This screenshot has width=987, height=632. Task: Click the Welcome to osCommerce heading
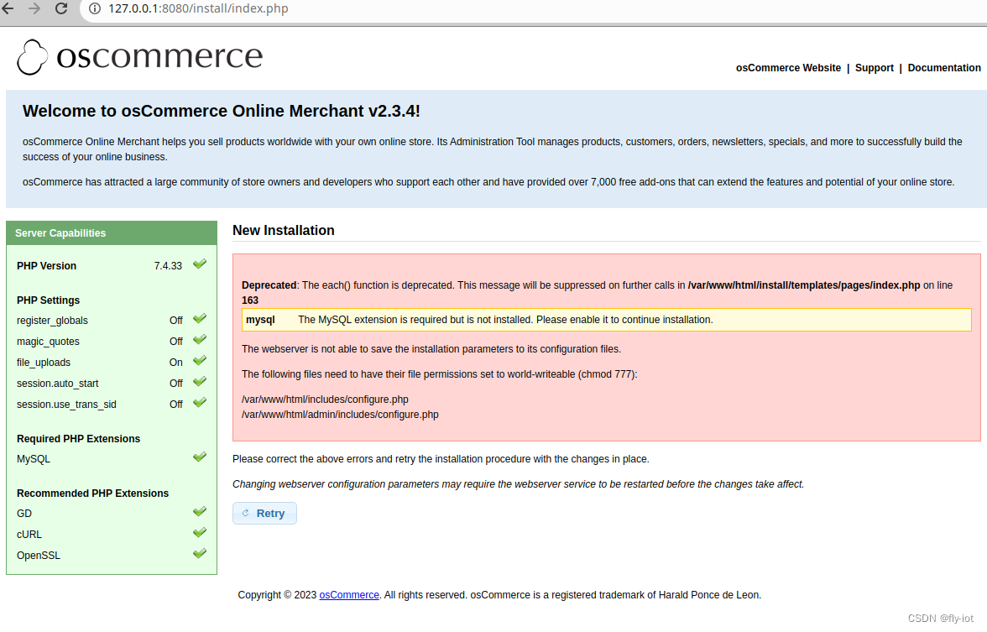[x=221, y=112]
